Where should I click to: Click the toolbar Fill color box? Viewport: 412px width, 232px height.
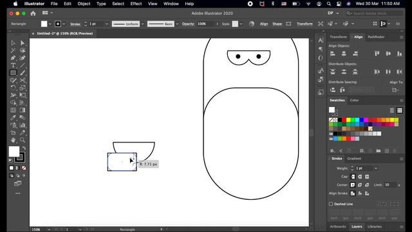14,151
